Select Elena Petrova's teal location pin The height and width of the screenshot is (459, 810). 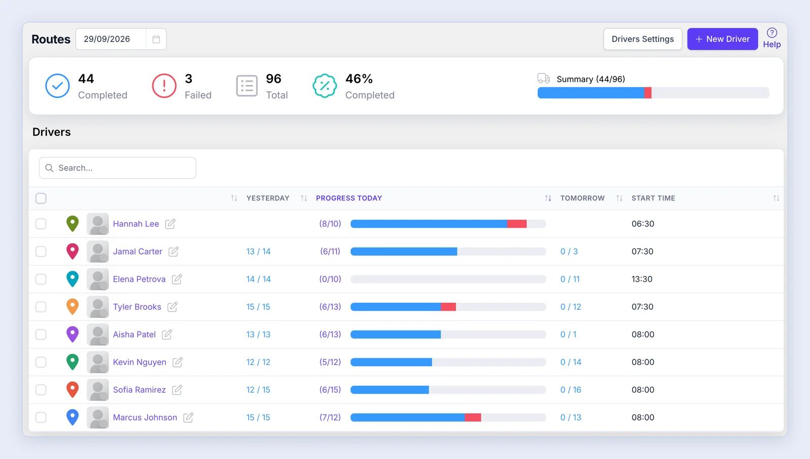click(73, 279)
